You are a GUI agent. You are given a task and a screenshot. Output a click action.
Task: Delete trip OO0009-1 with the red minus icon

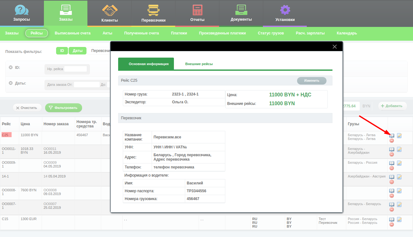tap(392, 168)
